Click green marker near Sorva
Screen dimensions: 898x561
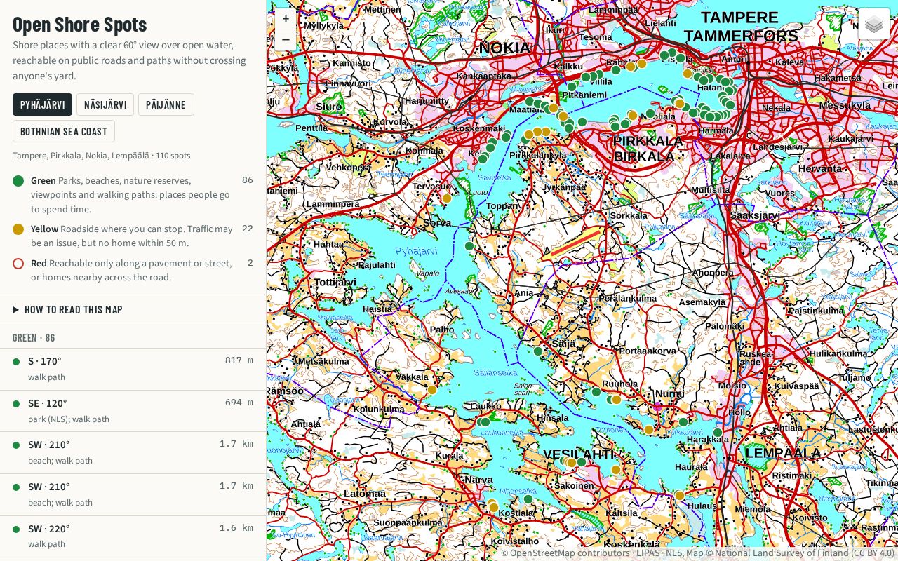469,246
